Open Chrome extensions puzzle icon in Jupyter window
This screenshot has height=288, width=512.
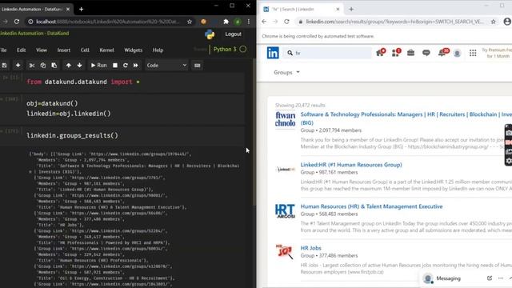226,22
